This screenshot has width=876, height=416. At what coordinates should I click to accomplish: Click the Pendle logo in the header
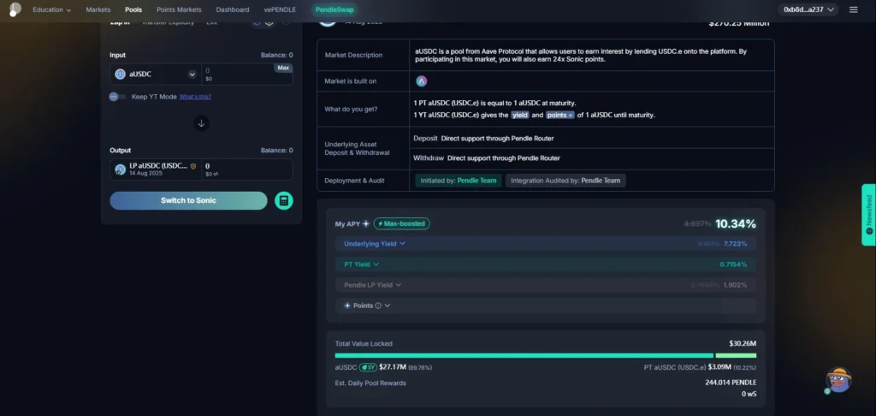(15, 9)
